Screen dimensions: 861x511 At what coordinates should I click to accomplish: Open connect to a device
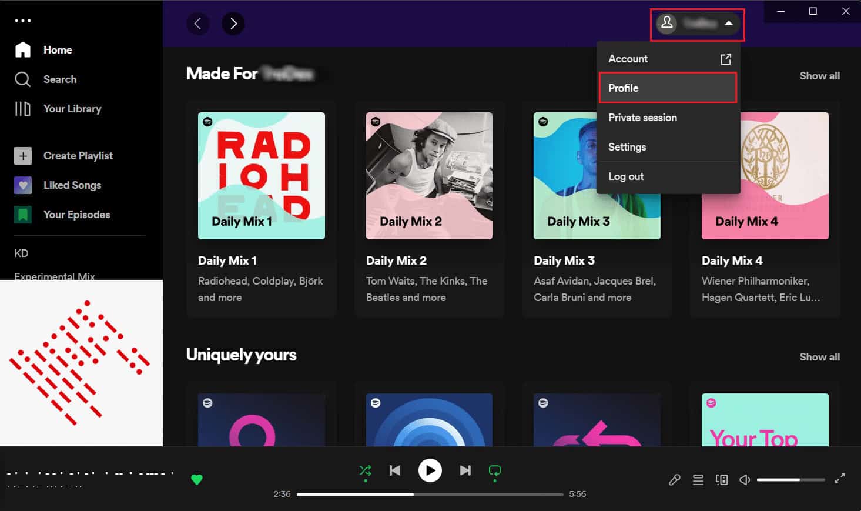[x=722, y=480]
